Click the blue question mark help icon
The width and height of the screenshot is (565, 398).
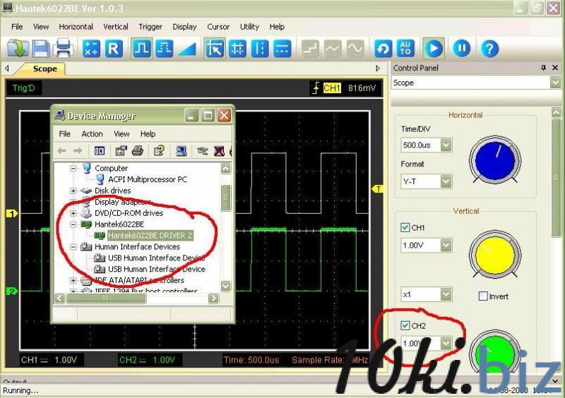tap(489, 48)
